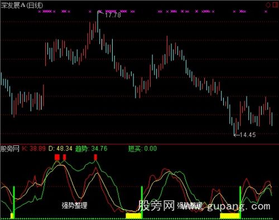This screenshot has width=279, height=220.
Task: Click the candlestick at the 17.78 high
Action: pos(98,22)
